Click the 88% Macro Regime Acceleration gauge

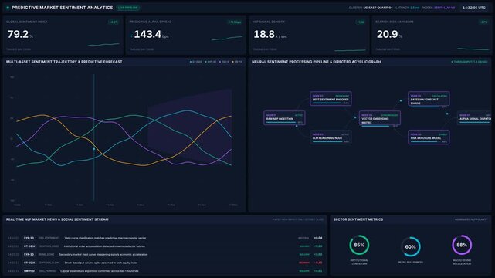[x=462, y=245]
